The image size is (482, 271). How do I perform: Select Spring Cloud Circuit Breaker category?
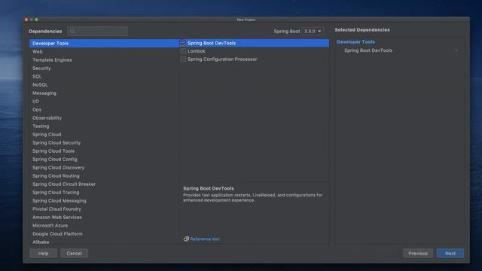[x=104, y=184]
